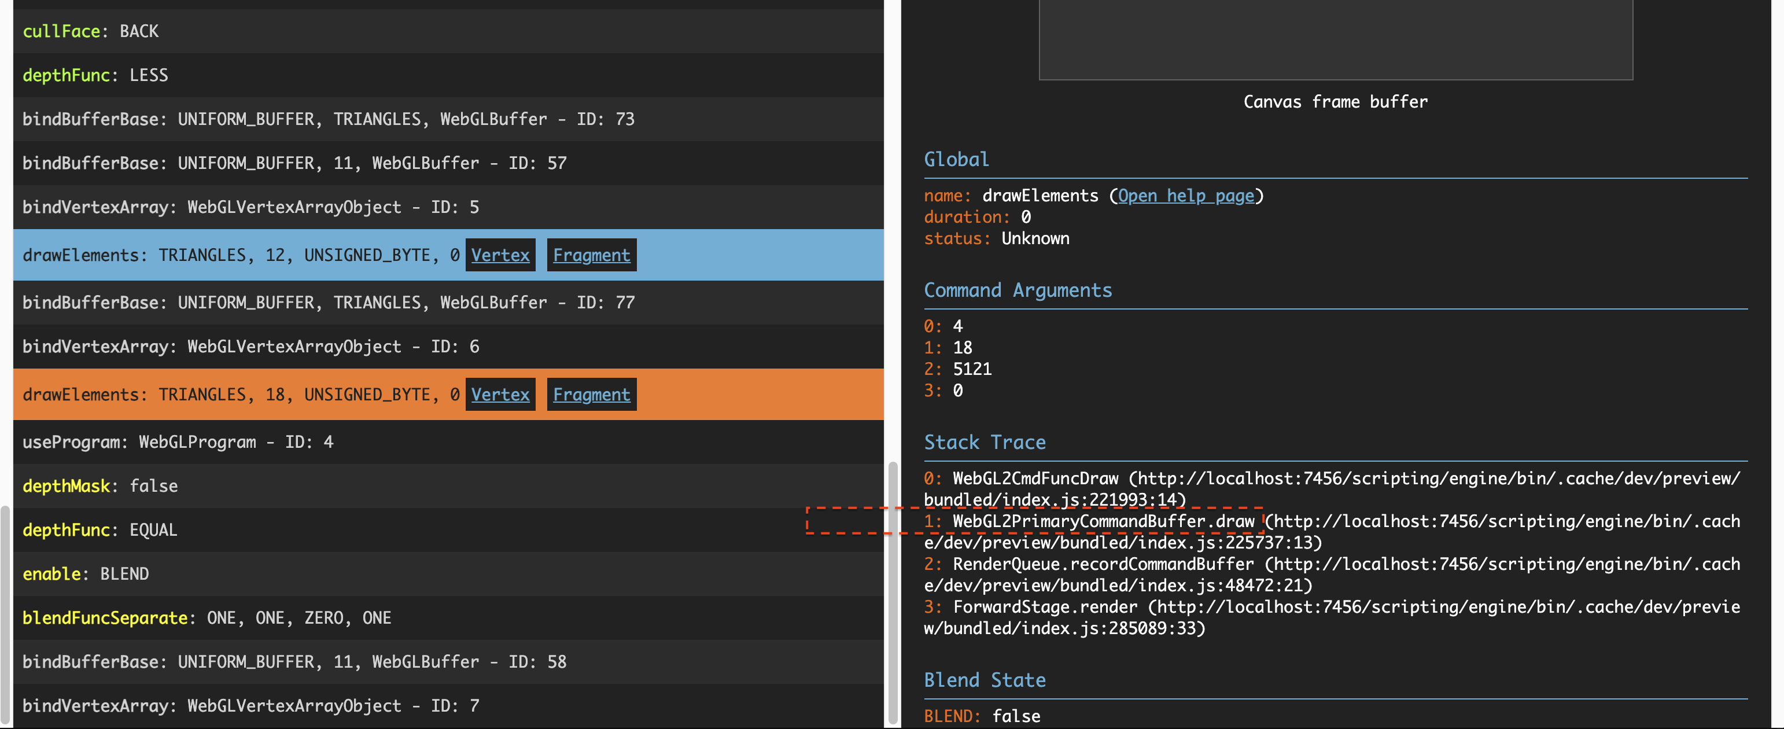The width and height of the screenshot is (1784, 729).
Task: Select bindBufferBase WebGLBuffer ID 57 command
Action: click(294, 163)
